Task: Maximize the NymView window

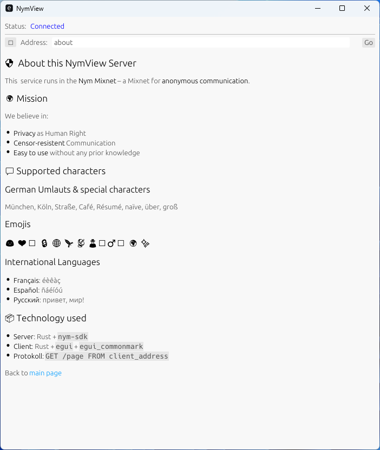Action: pyautogui.click(x=342, y=8)
